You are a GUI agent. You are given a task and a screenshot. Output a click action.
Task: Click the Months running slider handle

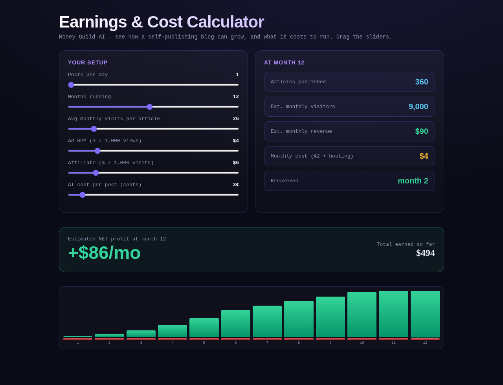150,107
